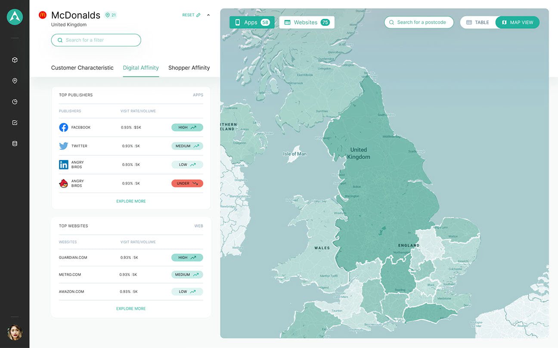Click the LinkedIn publisher icon
This screenshot has width=558, height=348.
[x=64, y=164]
